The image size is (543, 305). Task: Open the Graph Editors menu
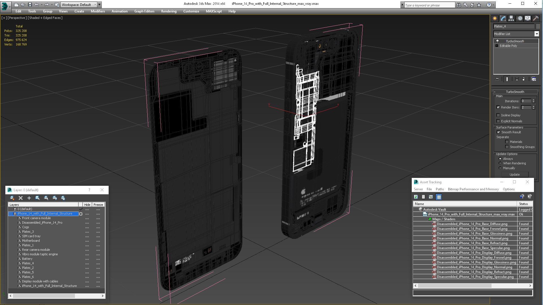[x=144, y=11]
